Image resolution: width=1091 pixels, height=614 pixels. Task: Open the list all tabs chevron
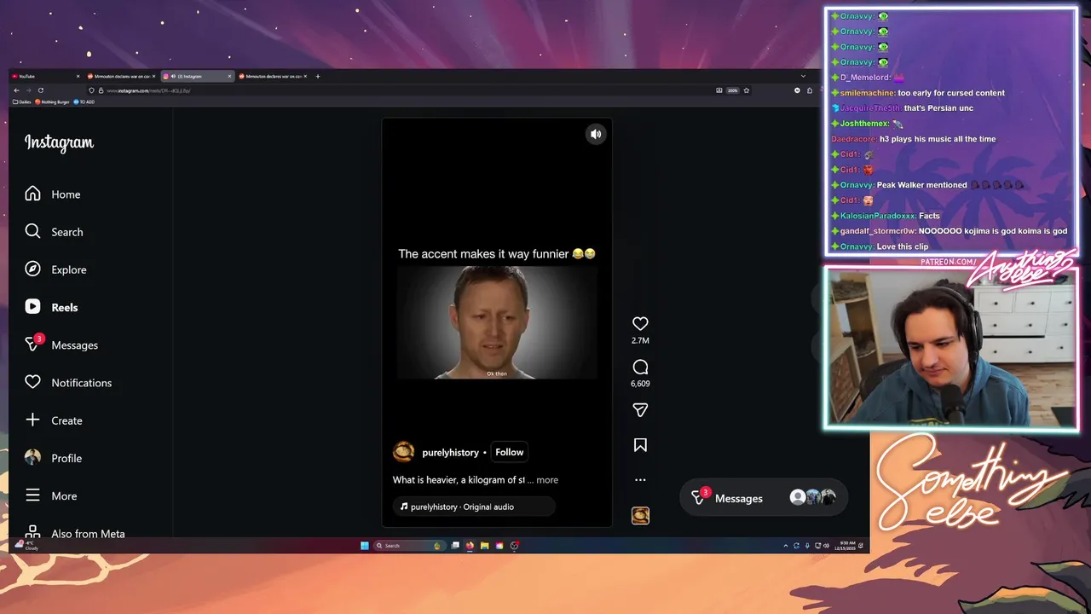803,76
